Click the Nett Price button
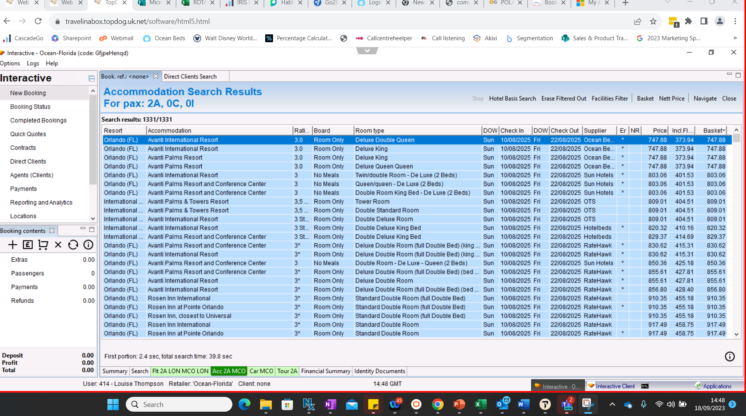The image size is (746, 416). [x=672, y=98]
